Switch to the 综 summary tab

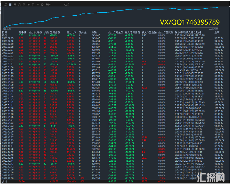(x=5, y=5)
